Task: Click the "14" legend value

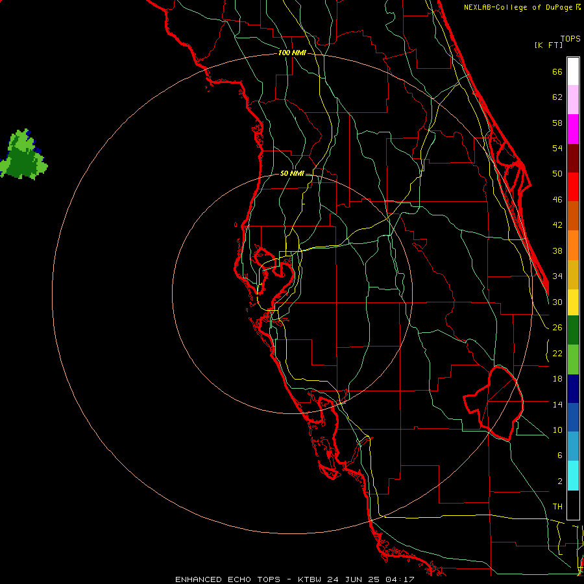Action: point(557,404)
